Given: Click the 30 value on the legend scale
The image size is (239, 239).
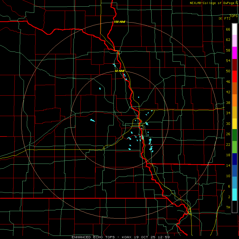Looking at the screenshot, I should (228, 123).
